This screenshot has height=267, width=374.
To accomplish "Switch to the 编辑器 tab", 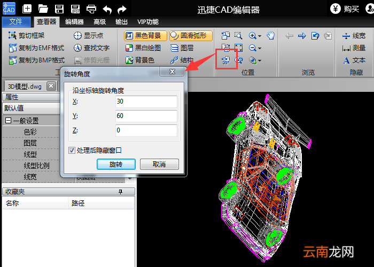I will [x=74, y=22].
